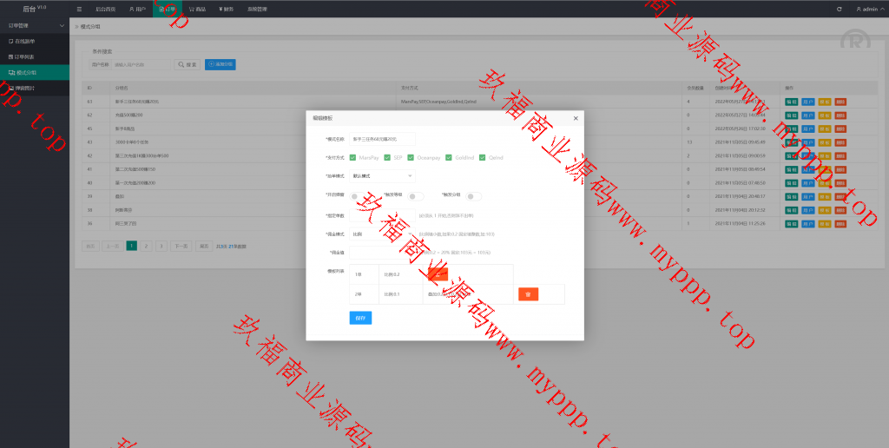Open 弹窗图片 in the sidebar
Viewport: 889px width, 448px height.
pos(23,88)
